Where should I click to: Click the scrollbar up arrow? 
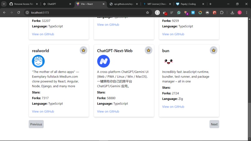tap(249, 19)
